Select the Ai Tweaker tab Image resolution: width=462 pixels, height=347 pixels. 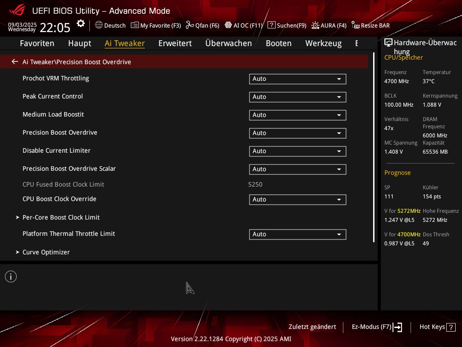(125, 43)
